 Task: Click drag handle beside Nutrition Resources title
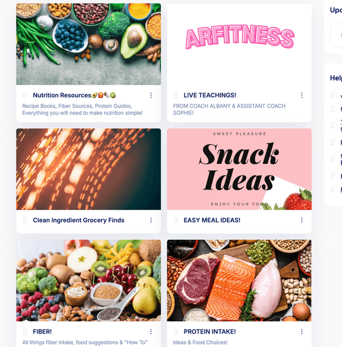pos(25,95)
